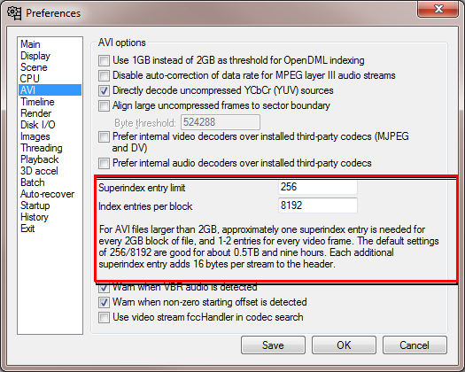Enable 1GB threshold for OpenDML indexing
The width and height of the screenshot is (465, 372).
click(104, 60)
